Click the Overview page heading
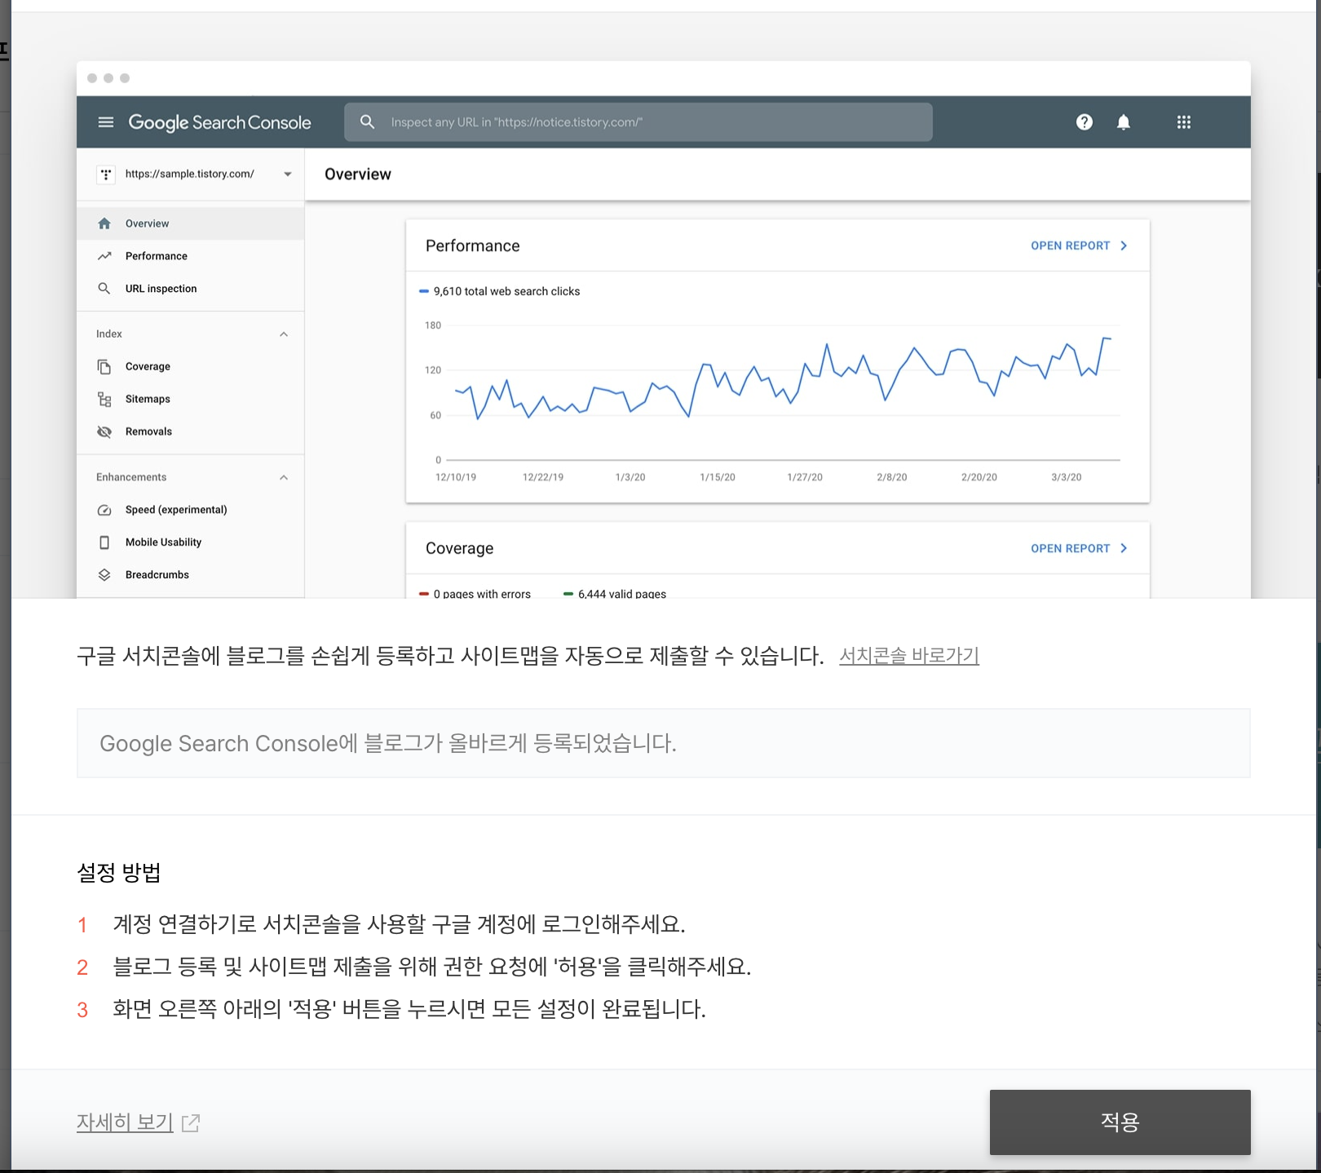 358,174
